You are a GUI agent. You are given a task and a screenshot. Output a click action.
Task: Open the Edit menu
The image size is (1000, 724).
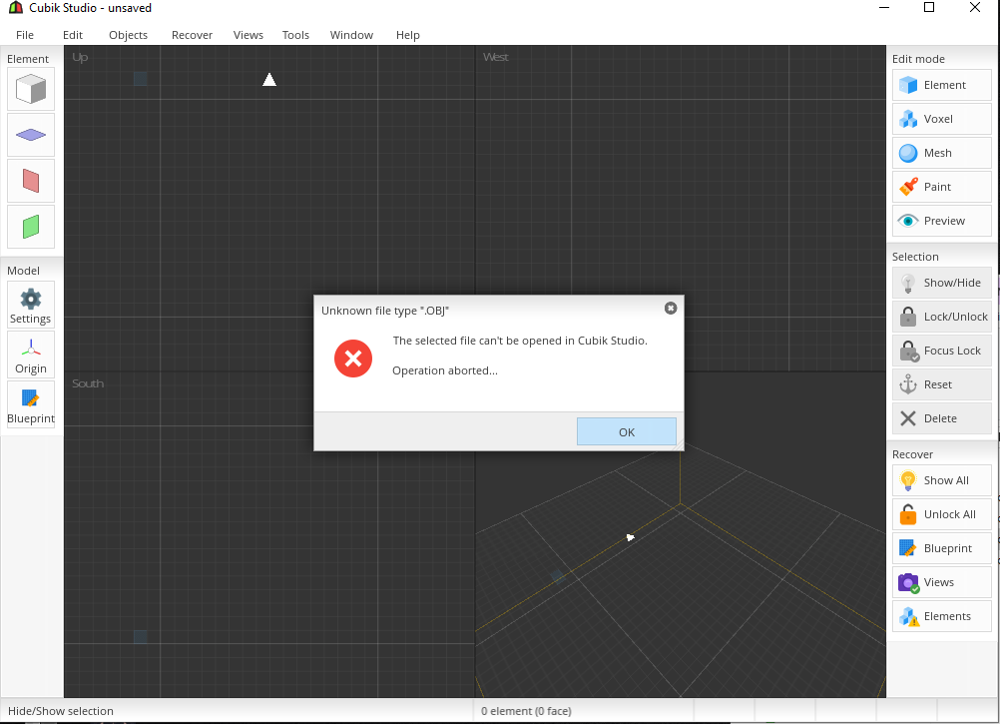pos(73,35)
